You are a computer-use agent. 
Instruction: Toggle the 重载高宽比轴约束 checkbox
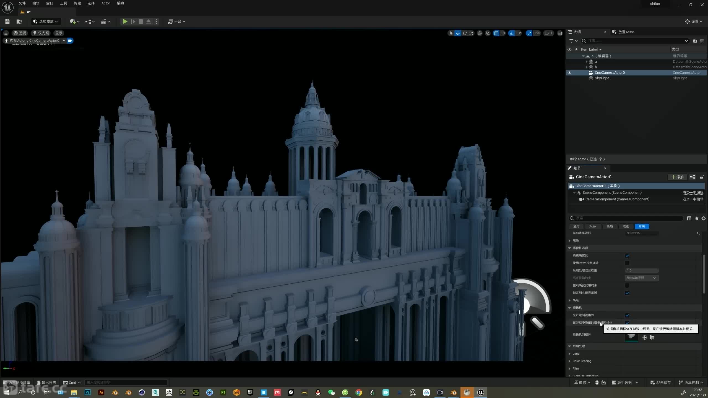pos(627,286)
